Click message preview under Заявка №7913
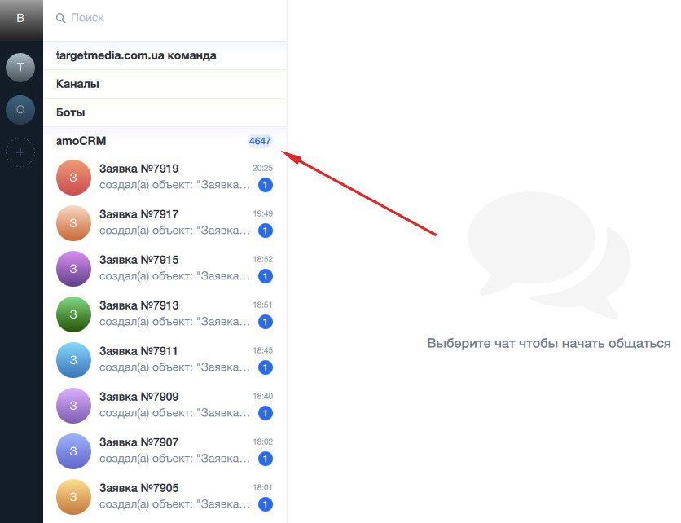The width and height of the screenshot is (681, 523). (x=174, y=322)
